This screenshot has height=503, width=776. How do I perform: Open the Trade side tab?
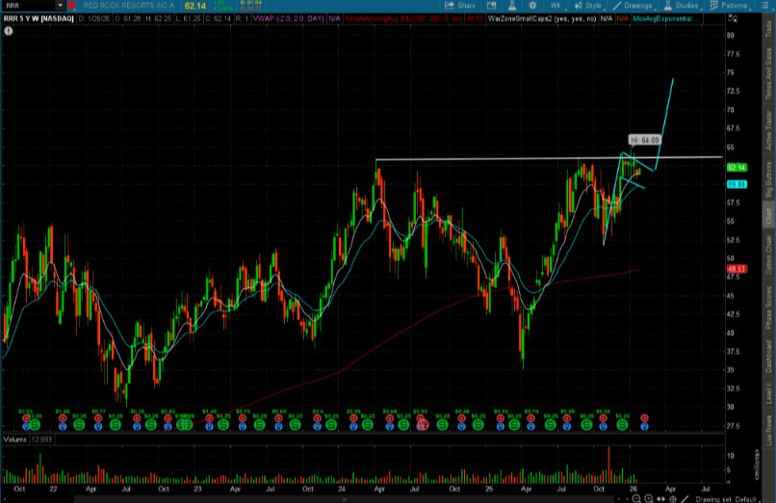(768, 28)
